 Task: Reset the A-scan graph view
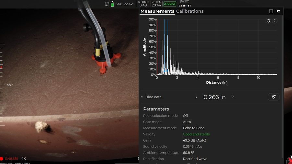[x=268, y=21]
